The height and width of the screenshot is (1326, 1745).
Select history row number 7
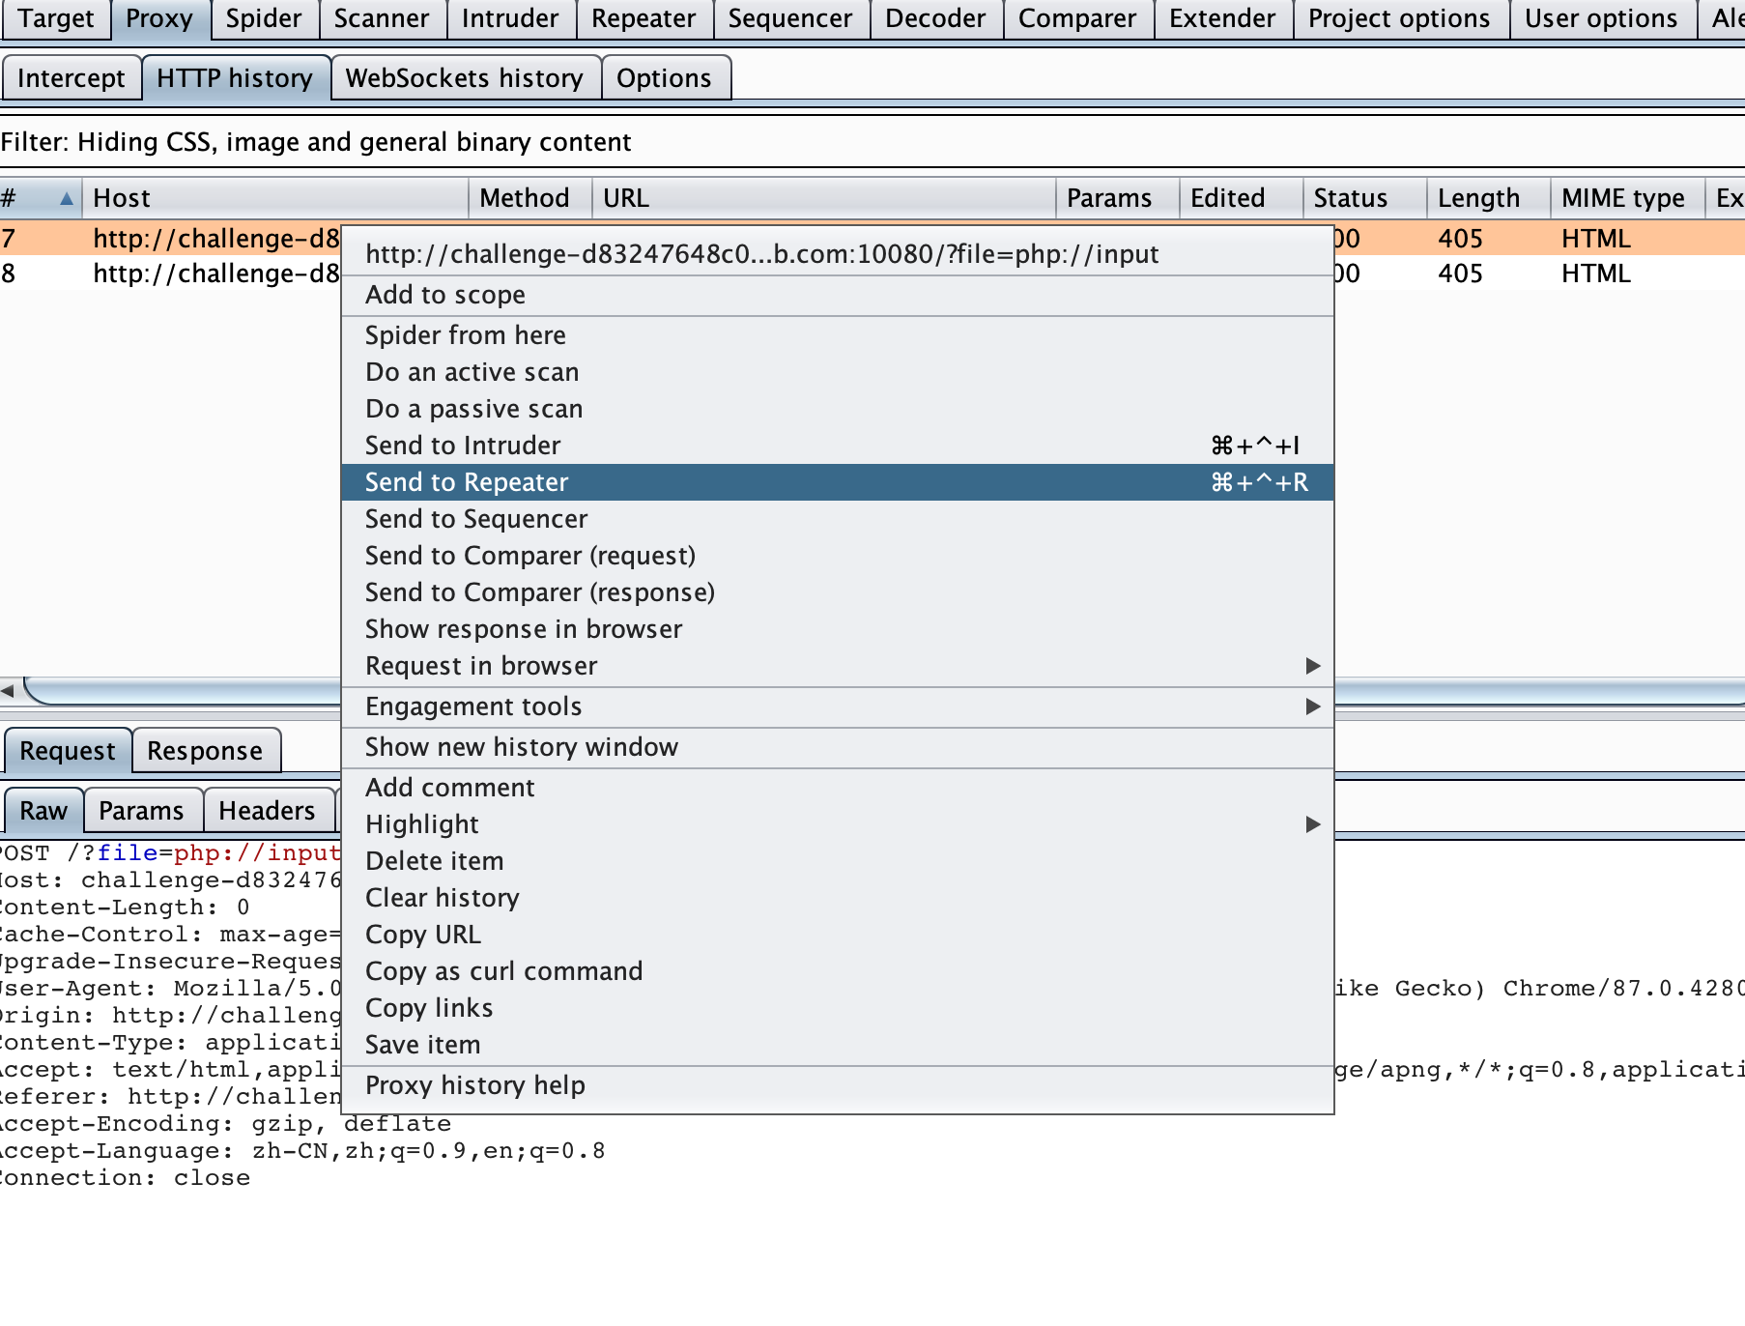click(170, 239)
